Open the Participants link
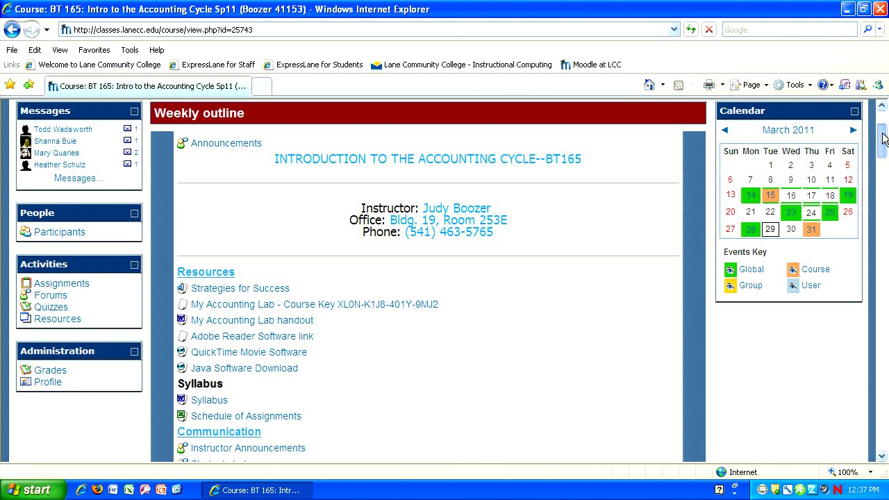The width and height of the screenshot is (889, 500). pos(60,232)
